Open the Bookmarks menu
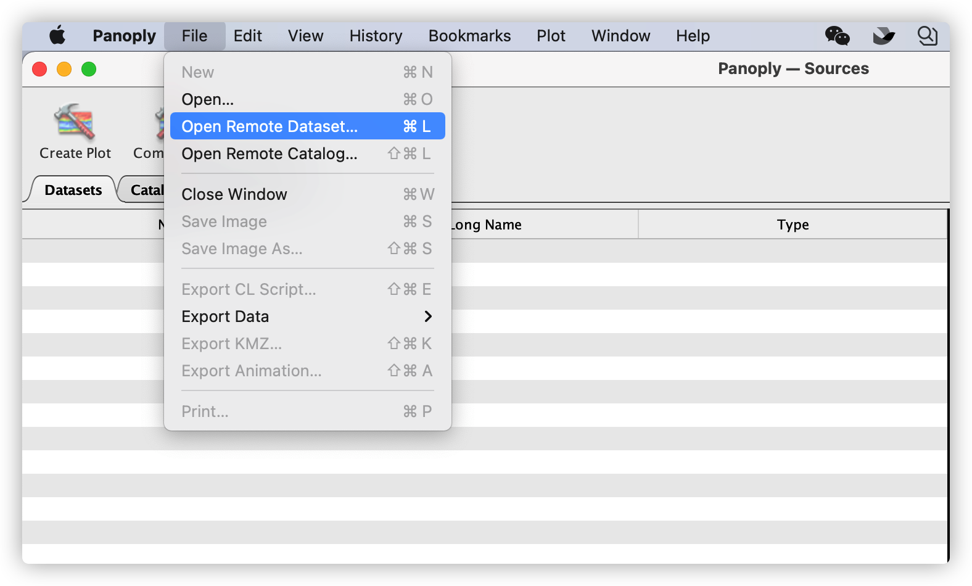Image resolution: width=972 pixels, height=586 pixels. [469, 36]
